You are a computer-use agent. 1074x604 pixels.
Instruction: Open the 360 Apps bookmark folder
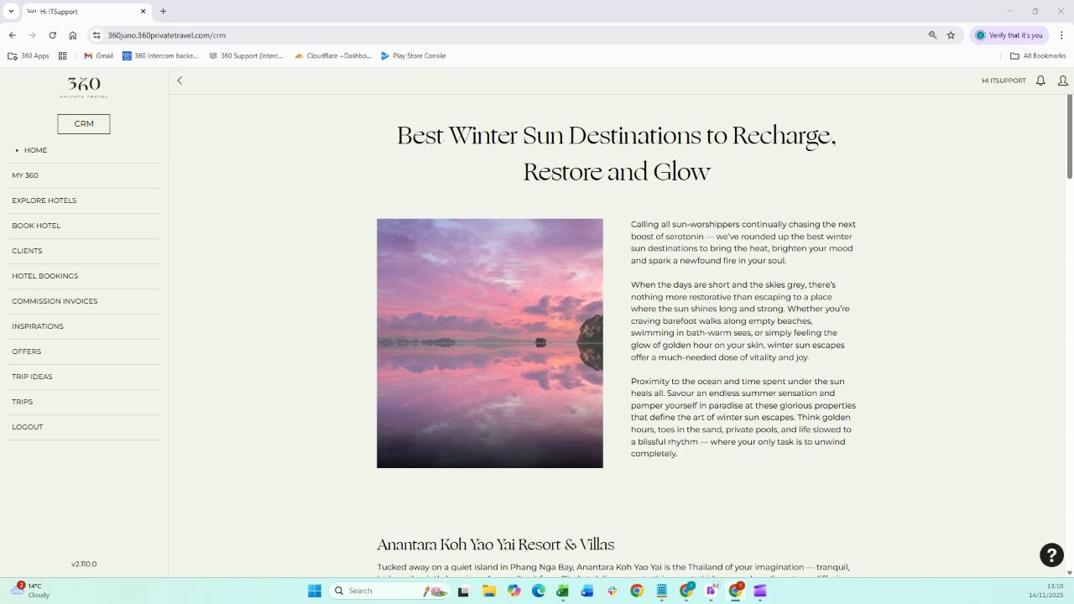[x=29, y=56]
